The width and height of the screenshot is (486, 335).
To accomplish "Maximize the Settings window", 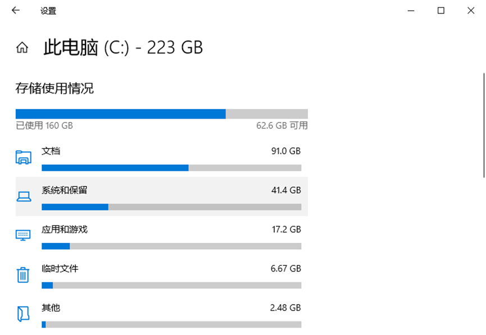I will [x=441, y=10].
